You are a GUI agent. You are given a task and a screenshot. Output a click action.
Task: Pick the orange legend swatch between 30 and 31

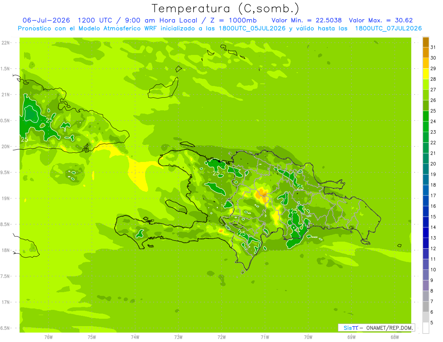(x=426, y=52)
